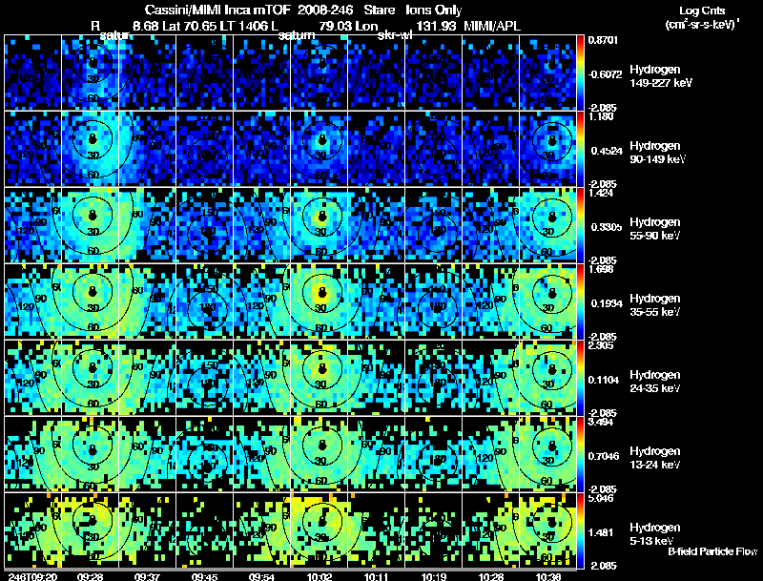Click the colorbar value '0.8701'
The image size is (763, 581).
click(x=603, y=40)
